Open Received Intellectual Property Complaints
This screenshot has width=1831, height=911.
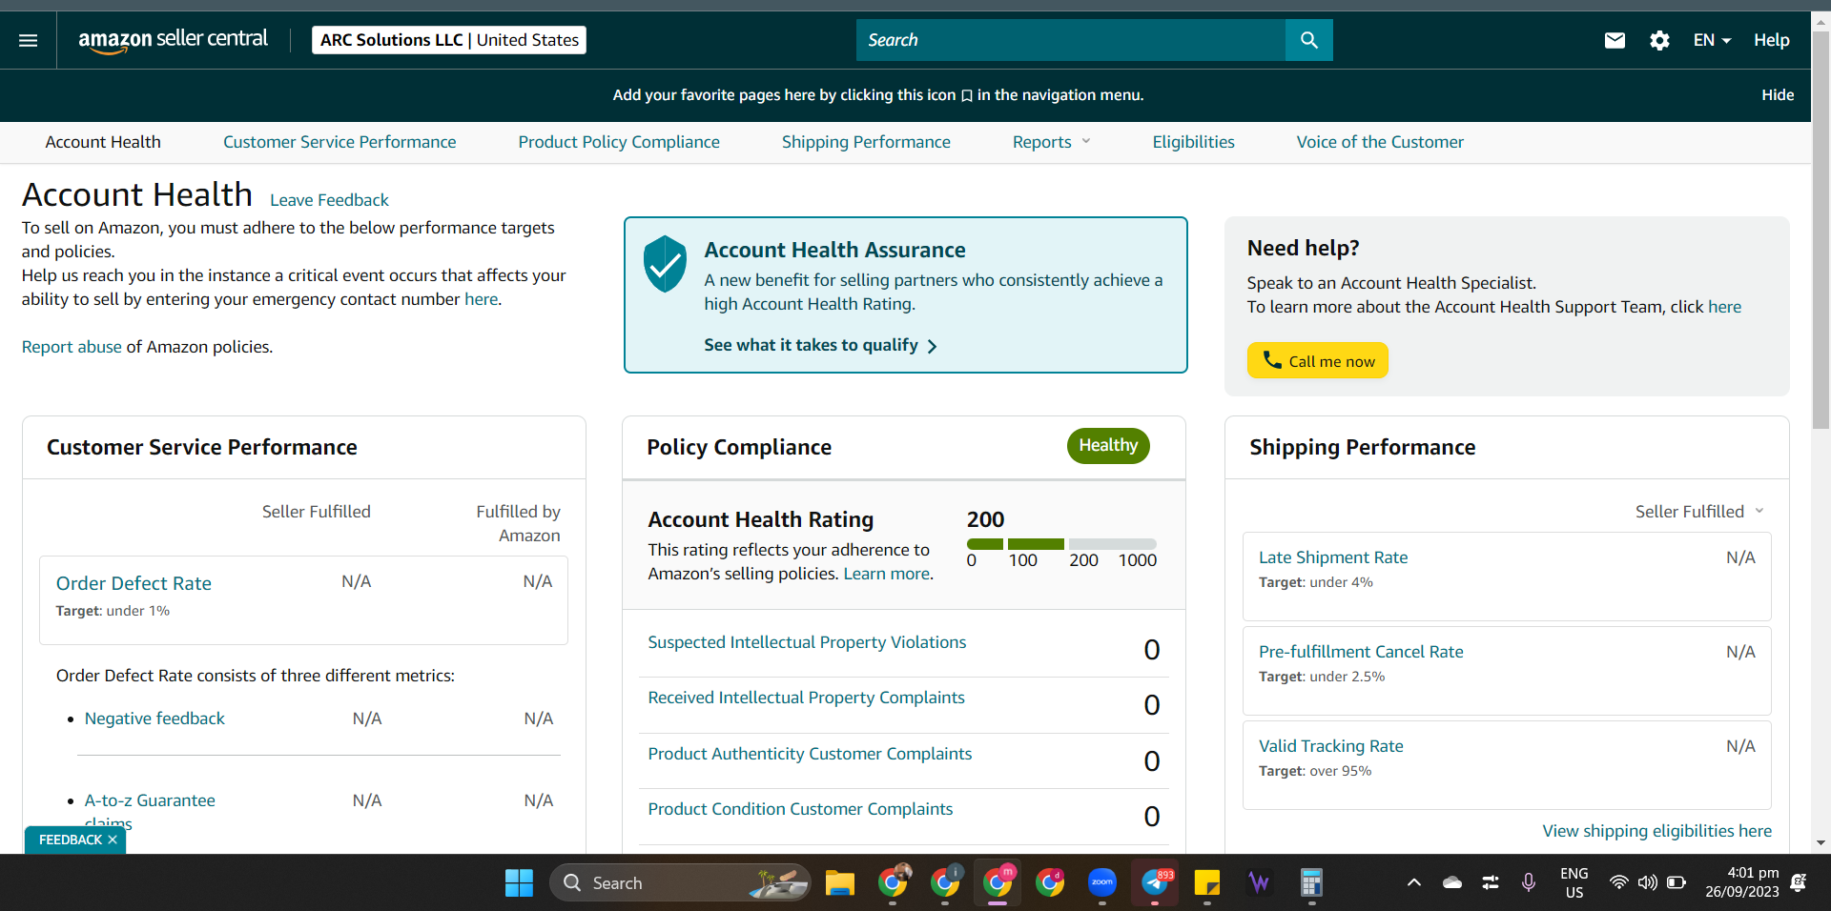tap(806, 698)
